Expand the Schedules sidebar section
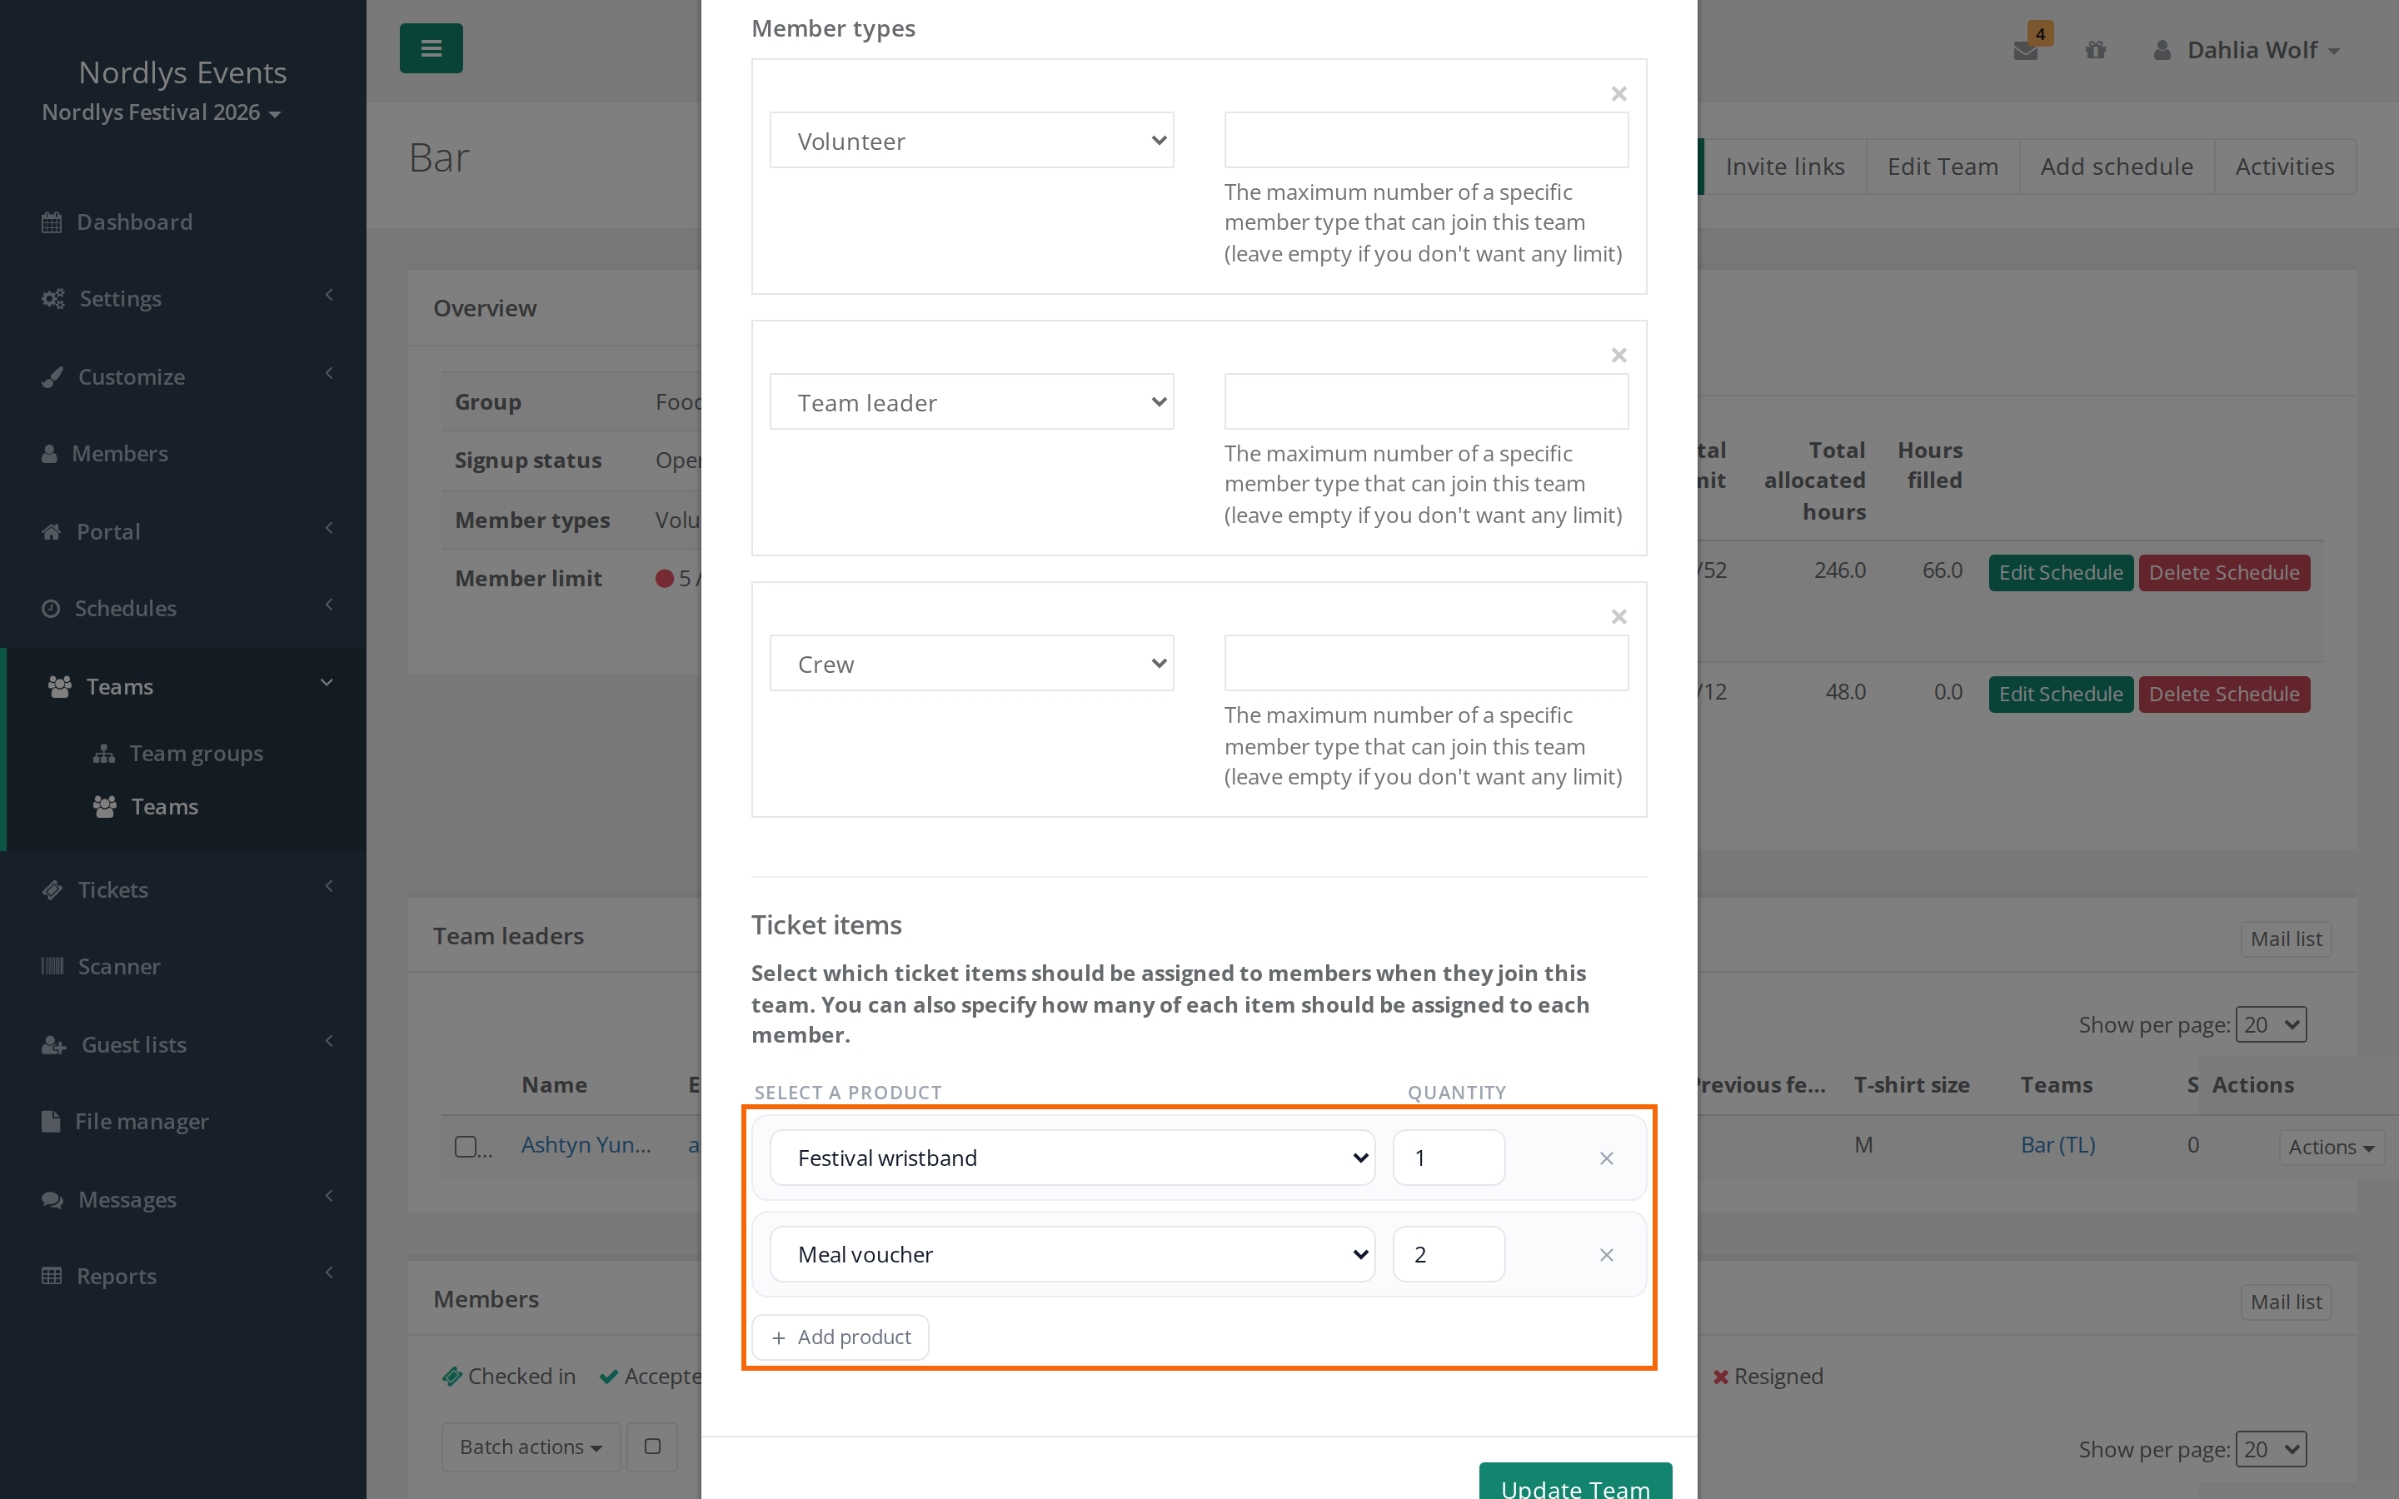 183,608
